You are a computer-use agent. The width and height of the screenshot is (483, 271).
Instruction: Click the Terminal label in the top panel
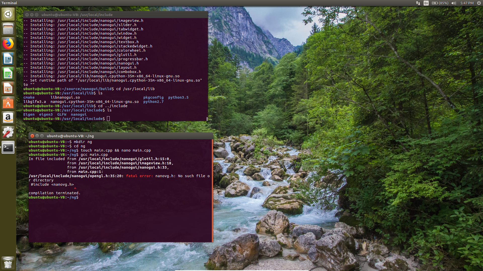click(x=9, y=3)
